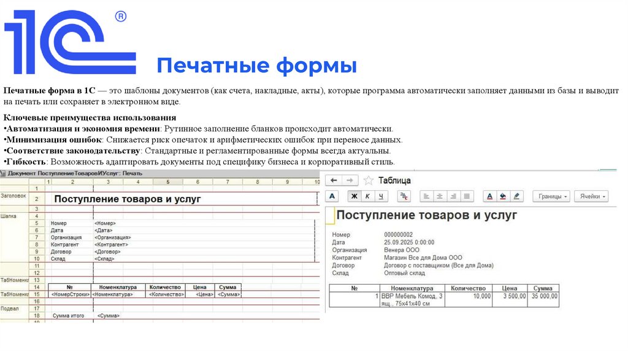The image size is (628, 352).
Task: Center align text in the table
Action: tap(439, 196)
